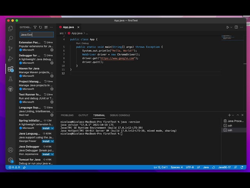Click Ln 12, Col 1 status entry
Screen dimensions: 250x188
(161, 167)
